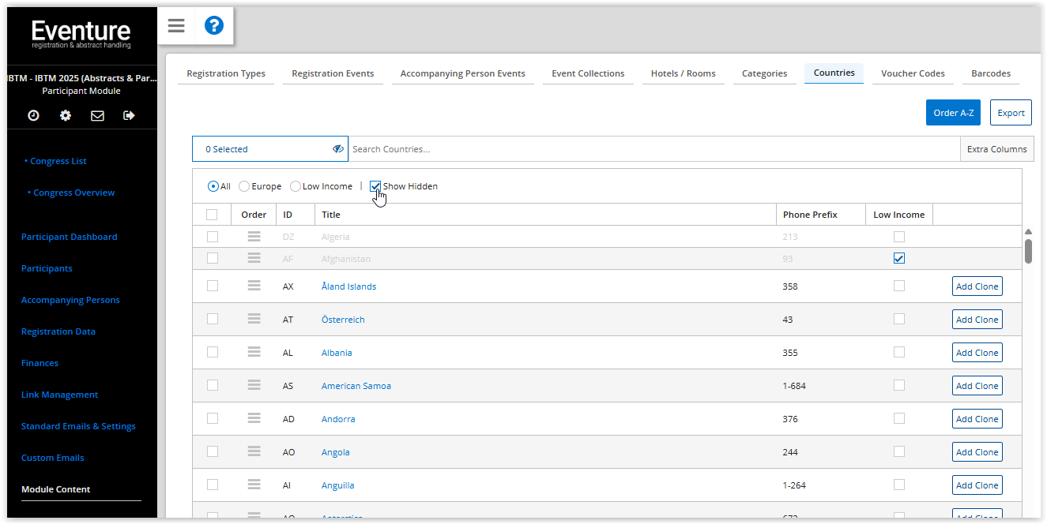Click the logout arrow icon
This screenshot has width=1047, height=524.
pos(130,115)
